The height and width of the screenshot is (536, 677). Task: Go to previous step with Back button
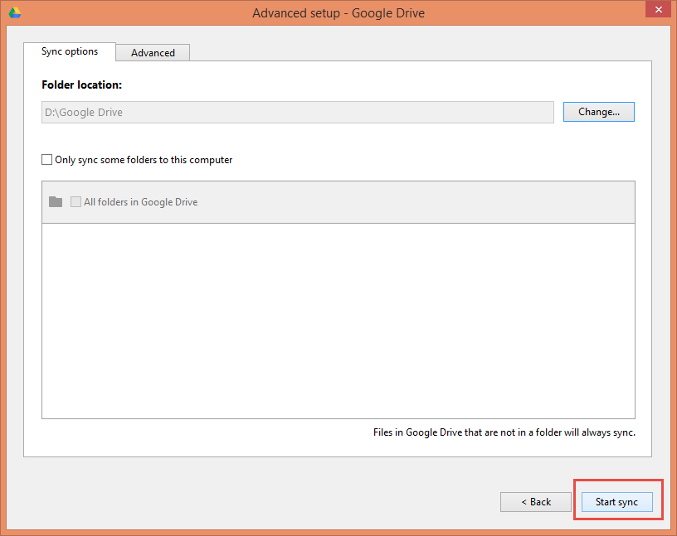[536, 502]
